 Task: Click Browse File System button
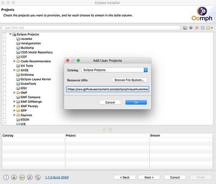pos(129,80)
